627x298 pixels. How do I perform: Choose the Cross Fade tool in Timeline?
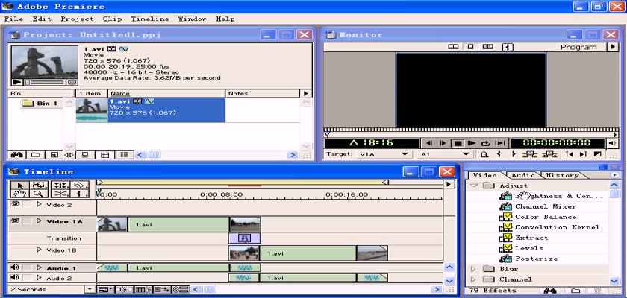[60, 194]
